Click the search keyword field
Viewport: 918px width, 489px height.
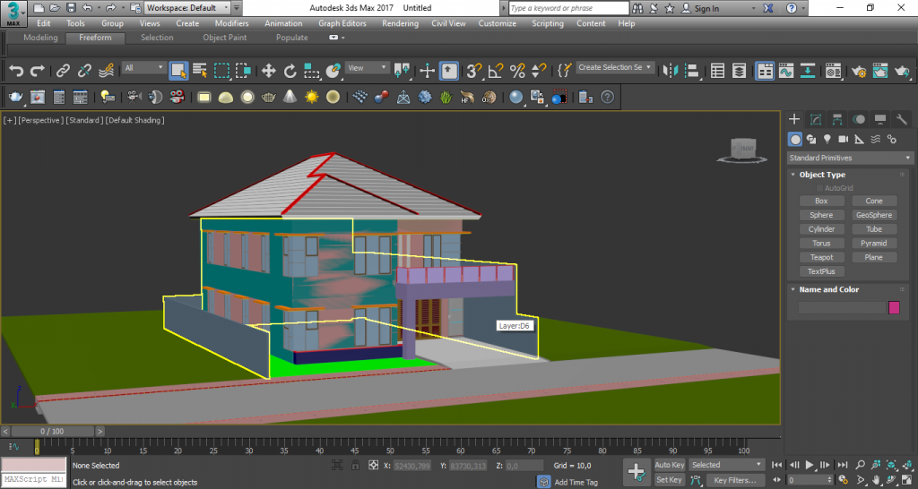pos(569,8)
